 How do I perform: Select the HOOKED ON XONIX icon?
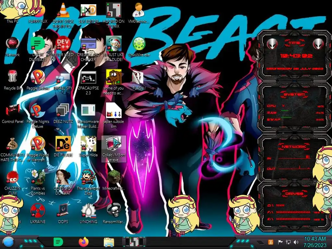coord(114,15)
